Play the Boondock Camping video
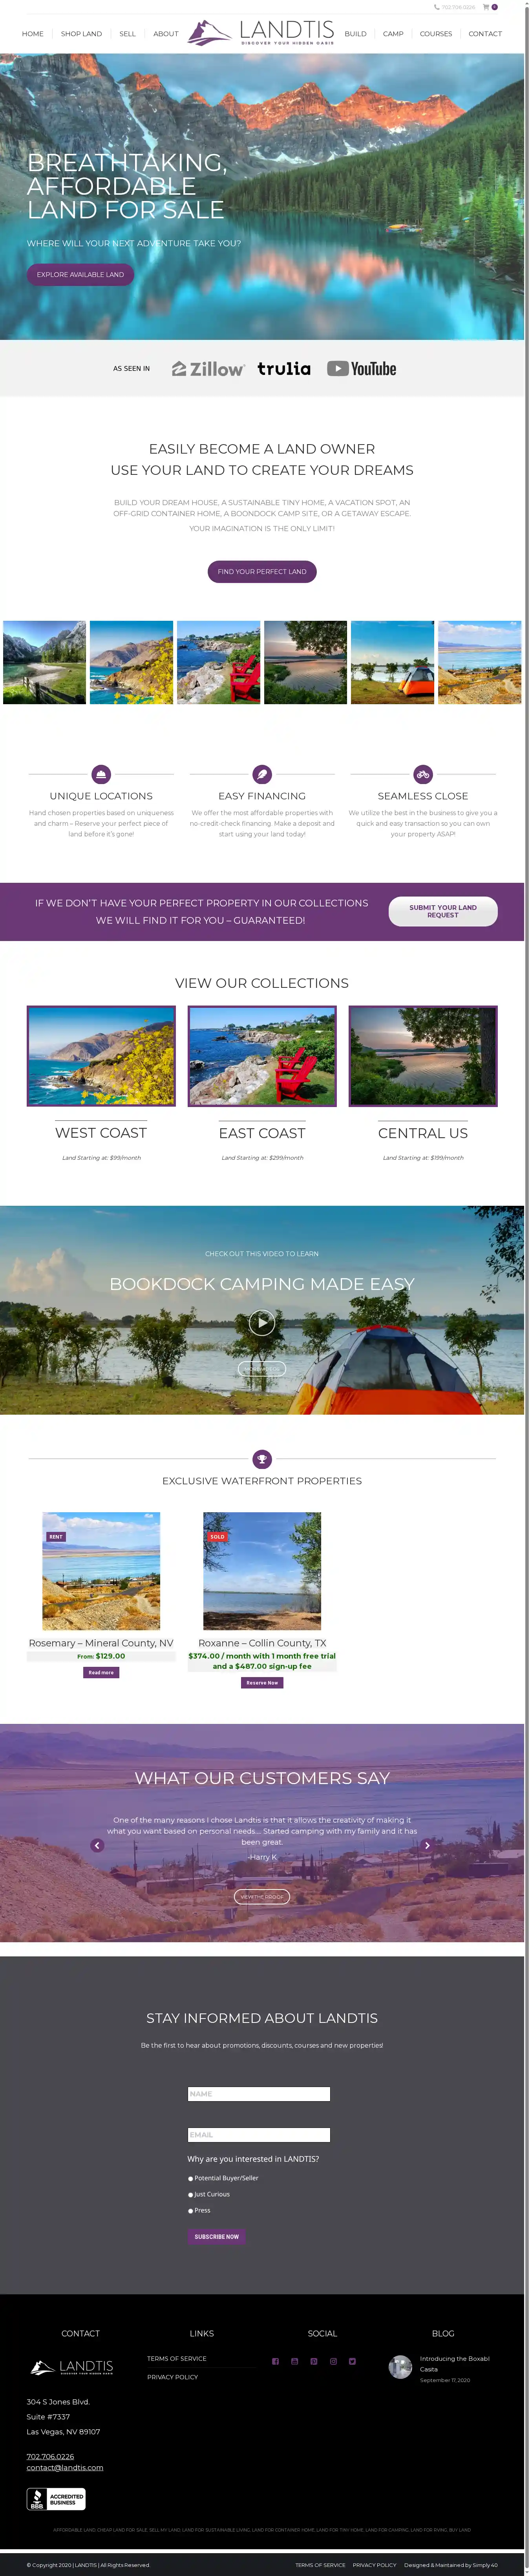 (x=261, y=1322)
